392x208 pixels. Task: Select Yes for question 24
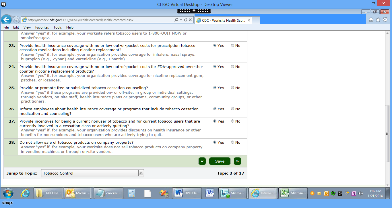[215, 67]
